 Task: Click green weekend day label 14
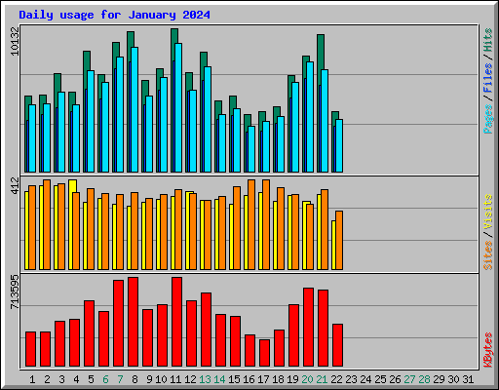tap(219, 379)
